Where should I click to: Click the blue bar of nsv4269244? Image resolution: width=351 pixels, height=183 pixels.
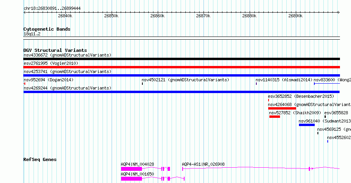point(181,92)
